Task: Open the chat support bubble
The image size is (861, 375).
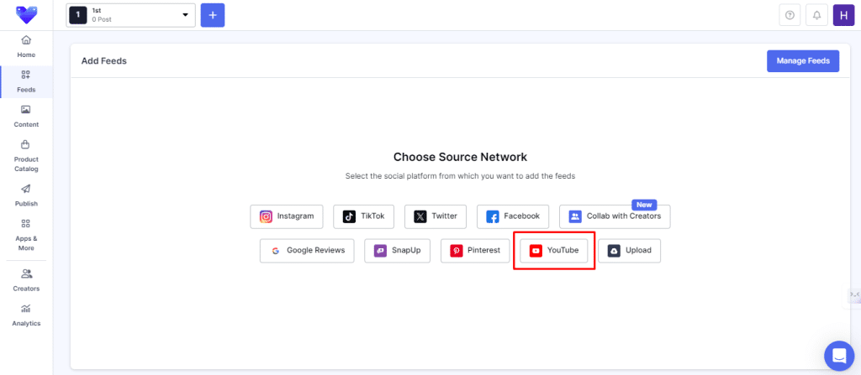Action: [x=838, y=356]
